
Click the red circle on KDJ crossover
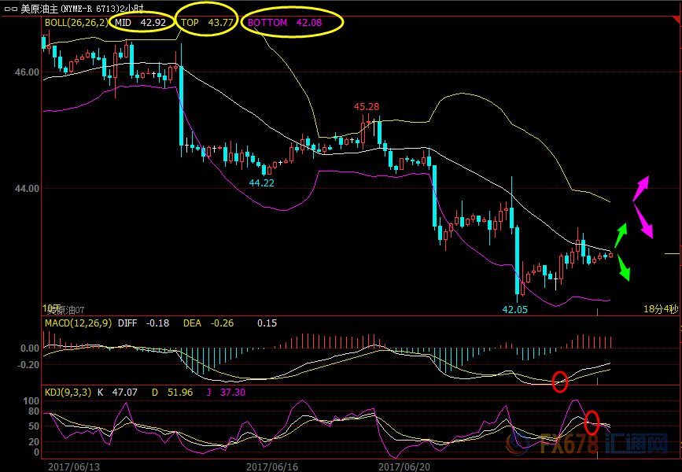click(x=592, y=422)
